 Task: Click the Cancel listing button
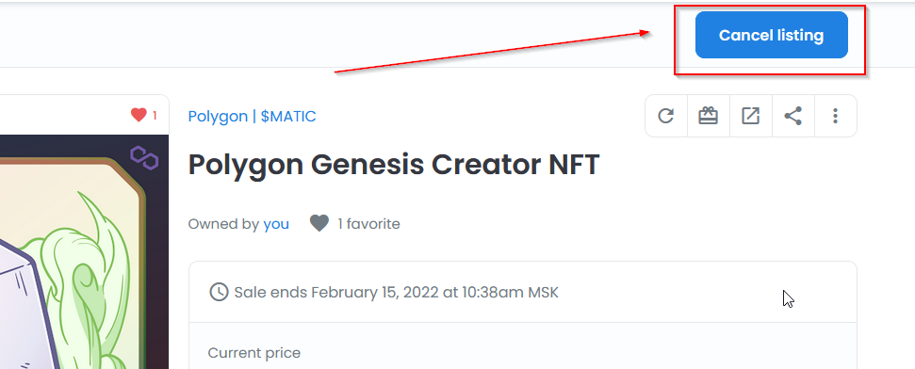[x=771, y=35]
